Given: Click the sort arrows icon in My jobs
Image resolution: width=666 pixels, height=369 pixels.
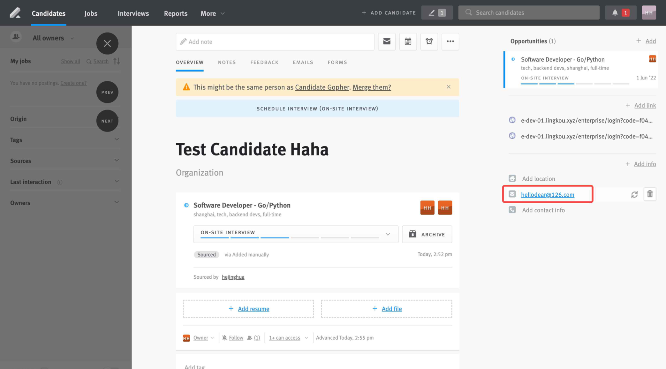Looking at the screenshot, I should coord(117,61).
